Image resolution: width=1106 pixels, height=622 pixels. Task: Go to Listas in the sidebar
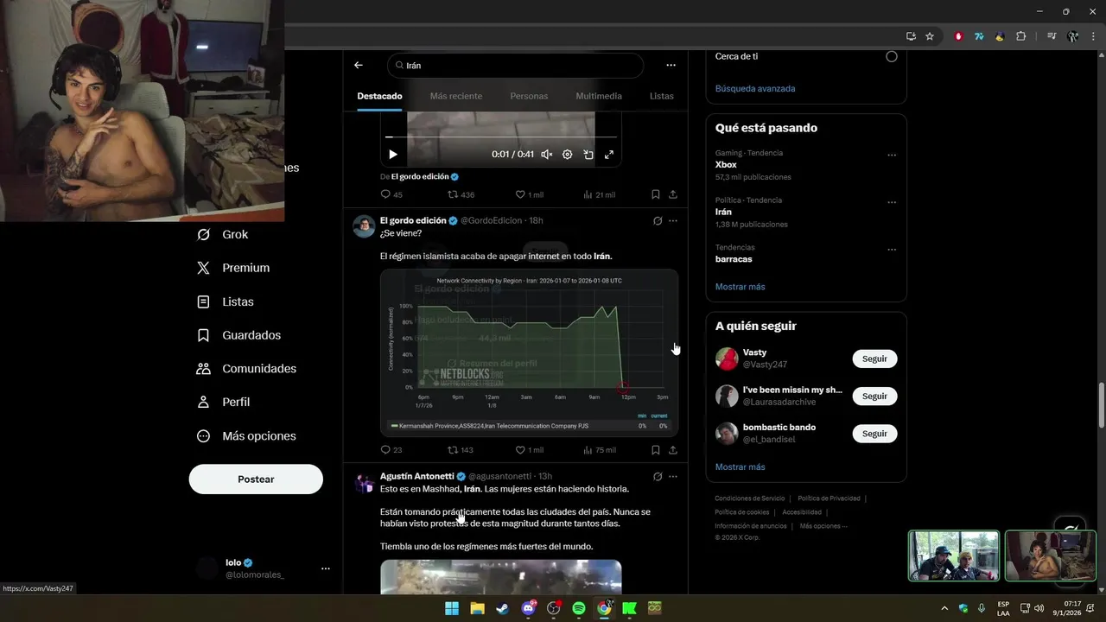[x=226, y=301]
